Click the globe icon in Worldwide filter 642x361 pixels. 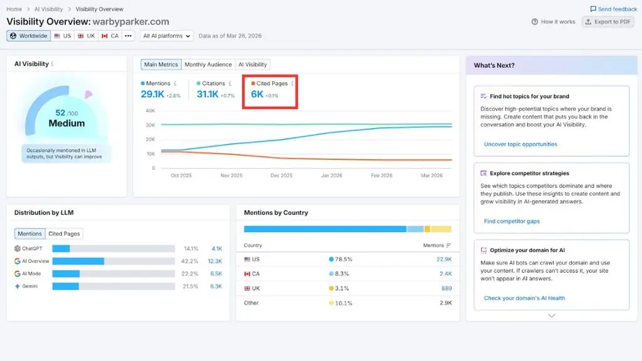tap(13, 36)
